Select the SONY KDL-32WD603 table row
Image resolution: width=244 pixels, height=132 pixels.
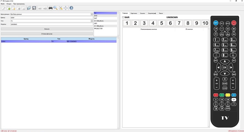tap(59, 42)
